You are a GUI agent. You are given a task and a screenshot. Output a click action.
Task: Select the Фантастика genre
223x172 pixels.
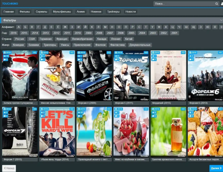click(x=117, y=45)
